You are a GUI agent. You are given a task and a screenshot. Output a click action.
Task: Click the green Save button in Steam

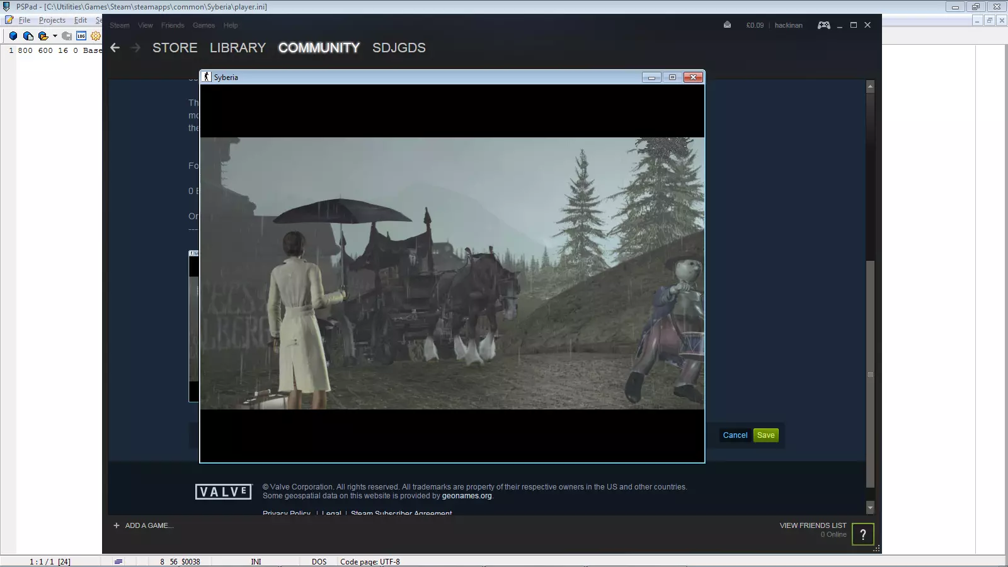[766, 435]
